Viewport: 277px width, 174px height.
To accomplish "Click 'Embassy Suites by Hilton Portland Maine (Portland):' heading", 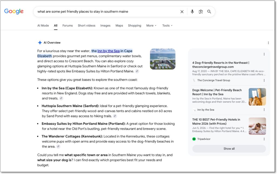I will pyautogui.click(x=84, y=124).
